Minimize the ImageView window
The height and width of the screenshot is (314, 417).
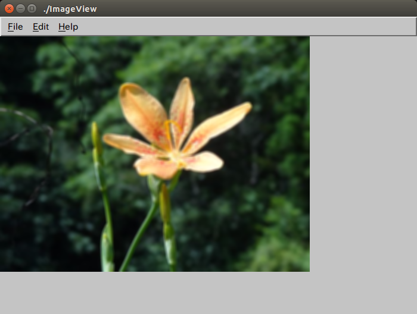click(x=20, y=9)
